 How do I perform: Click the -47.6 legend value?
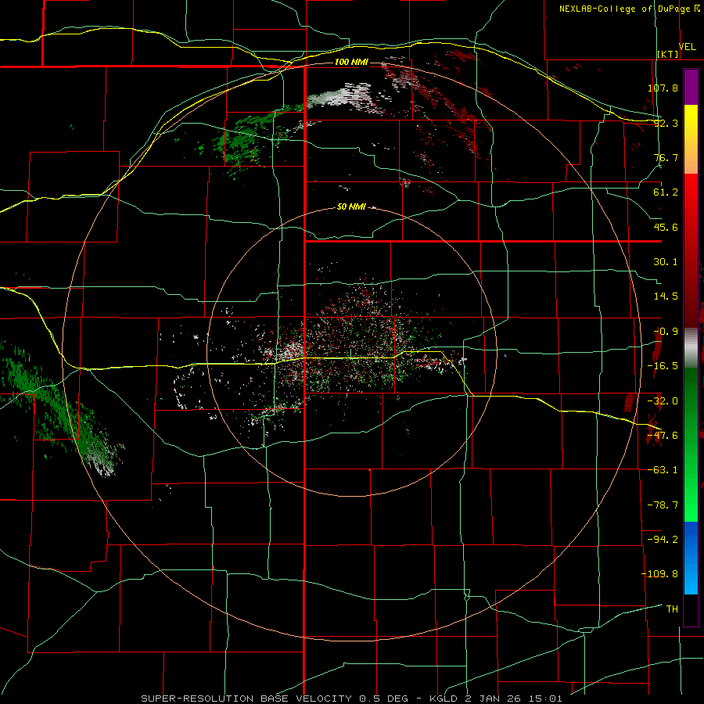pos(663,436)
